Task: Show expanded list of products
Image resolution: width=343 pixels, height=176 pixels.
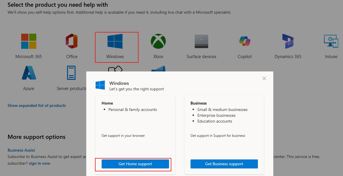Action: (37, 105)
